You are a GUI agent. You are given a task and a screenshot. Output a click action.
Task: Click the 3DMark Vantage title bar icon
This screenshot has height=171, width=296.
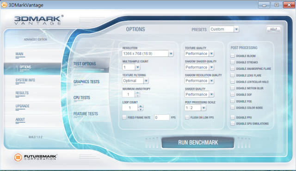point(4,5)
